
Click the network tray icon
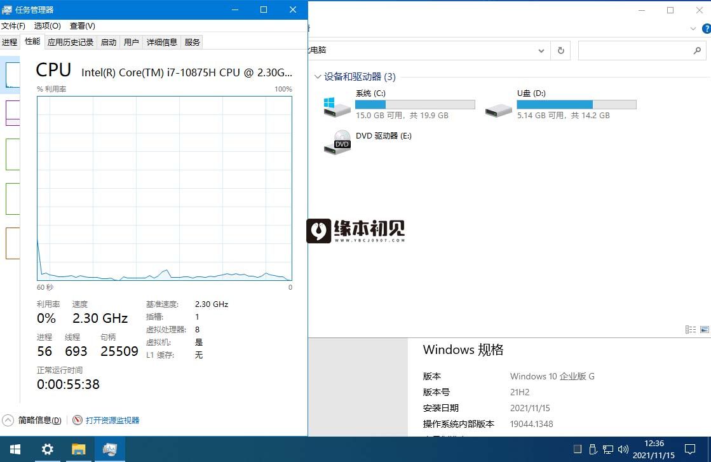[607, 449]
